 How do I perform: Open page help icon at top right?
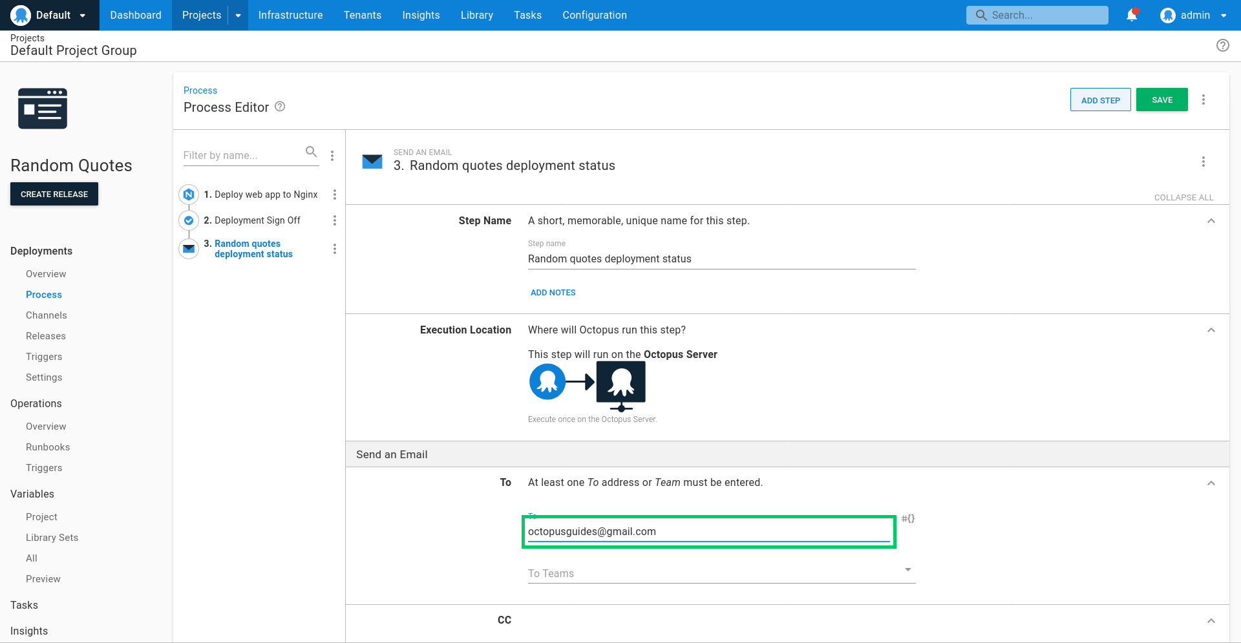coord(1222,45)
